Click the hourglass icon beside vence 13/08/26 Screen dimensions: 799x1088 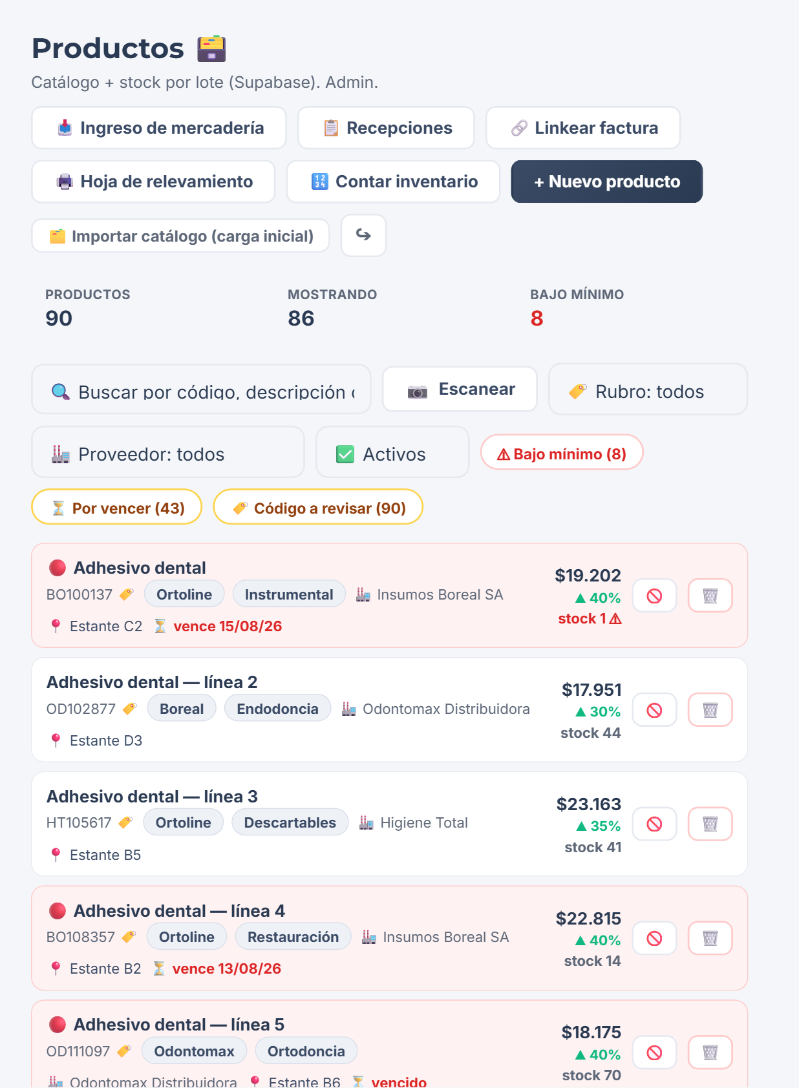tap(159, 968)
